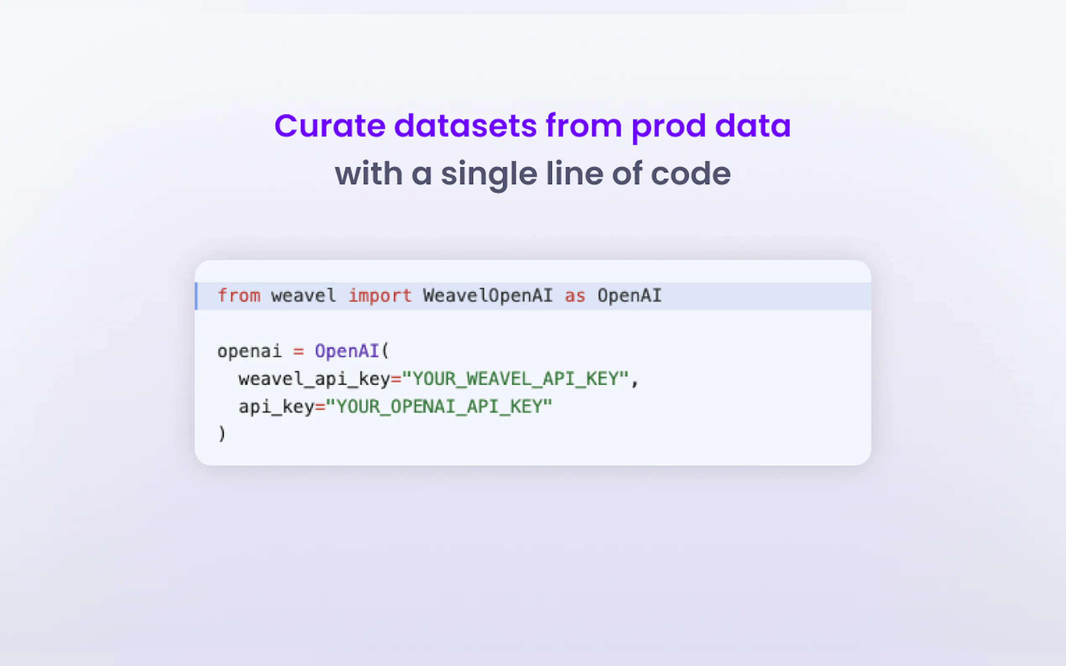The height and width of the screenshot is (666, 1066).
Task: Click the red 'import' keyword
Action: pyautogui.click(x=380, y=296)
